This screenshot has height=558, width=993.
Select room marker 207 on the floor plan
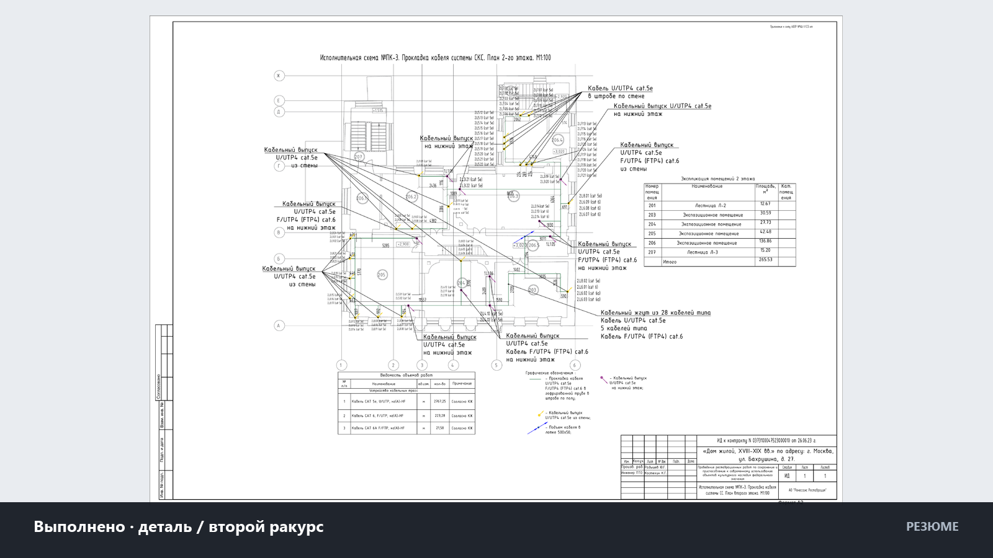pyautogui.click(x=358, y=157)
